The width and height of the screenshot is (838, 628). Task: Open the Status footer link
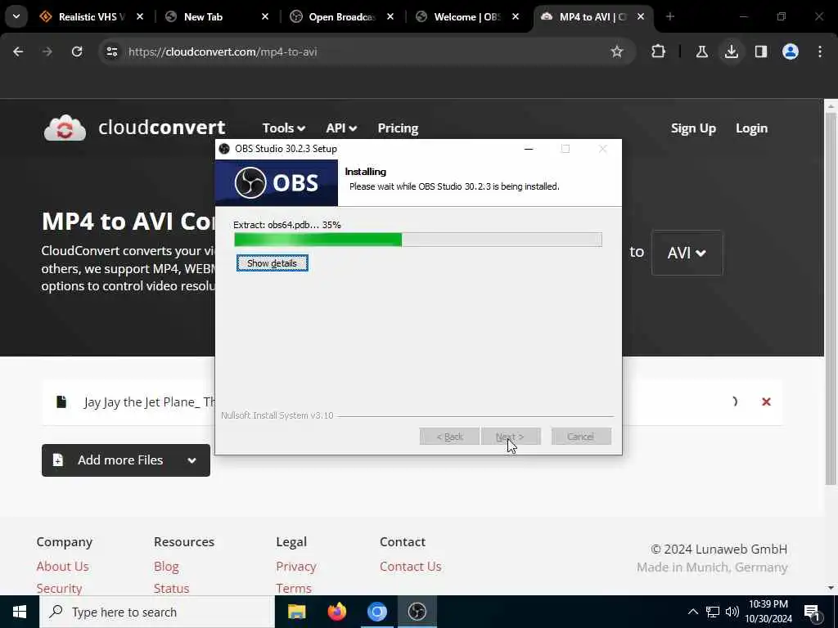171,588
